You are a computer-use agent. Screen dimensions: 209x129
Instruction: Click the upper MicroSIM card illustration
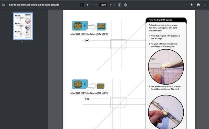click(x=101, y=27)
